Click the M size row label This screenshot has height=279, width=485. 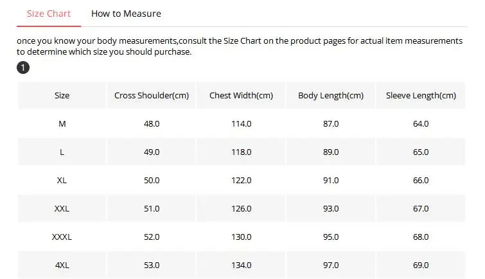[x=62, y=124]
